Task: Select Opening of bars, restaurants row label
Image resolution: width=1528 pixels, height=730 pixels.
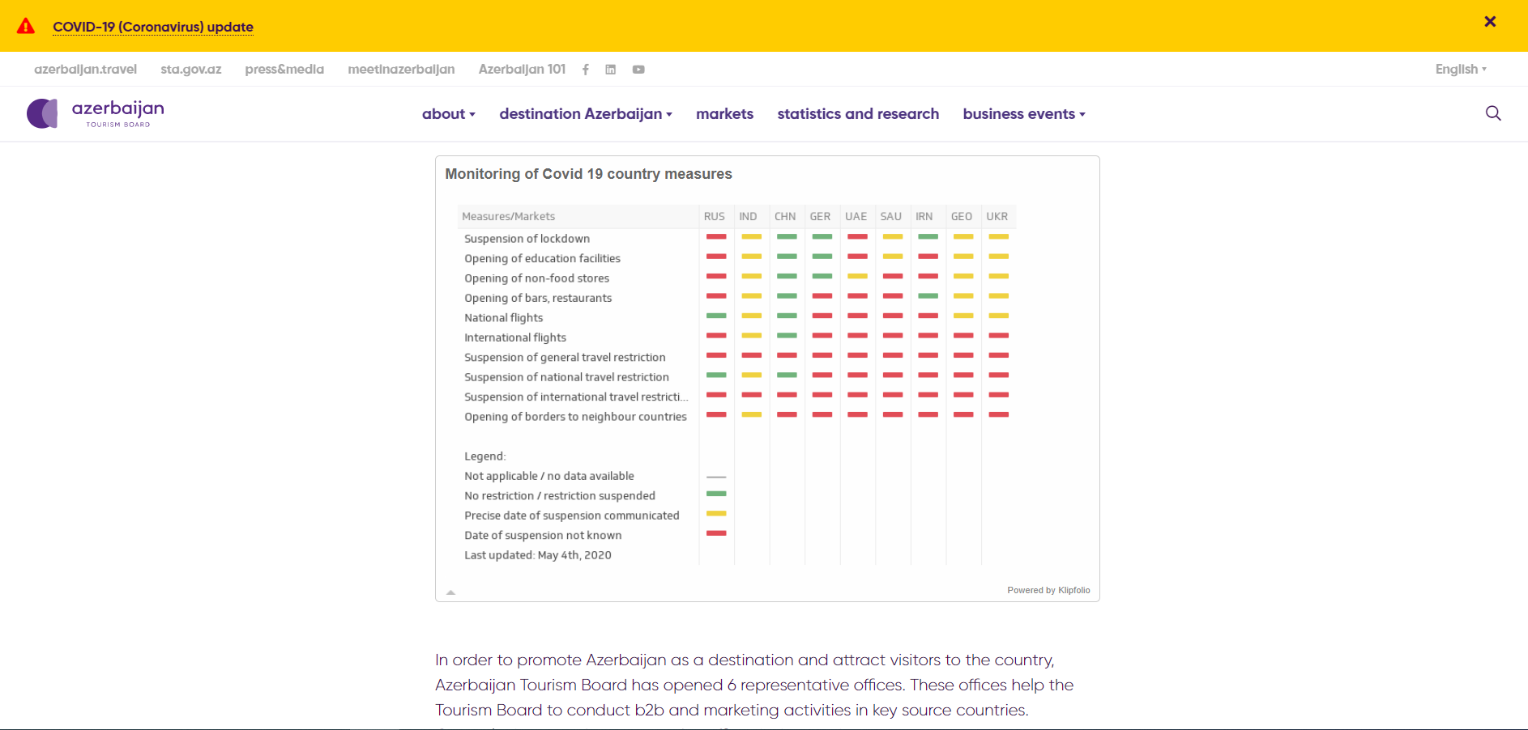Action: [x=538, y=298]
